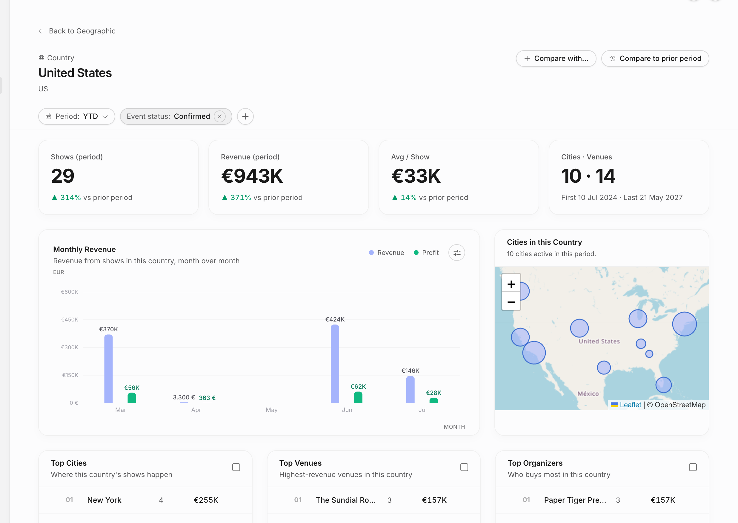The height and width of the screenshot is (523, 738).
Task: Click the Florida city bubble on map
Action: [x=663, y=385]
